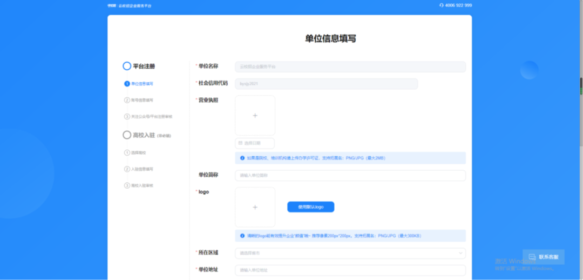The width and height of the screenshot is (583, 280).
Task: Click the 使用默认logo button
Action: pyautogui.click(x=310, y=207)
